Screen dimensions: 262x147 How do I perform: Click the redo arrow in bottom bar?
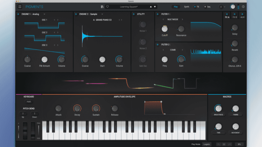coord(230,144)
